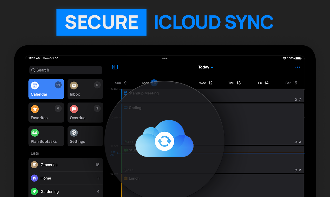
Task: Click the 11 AM event's repeat icon
Action: click(300, 170)
